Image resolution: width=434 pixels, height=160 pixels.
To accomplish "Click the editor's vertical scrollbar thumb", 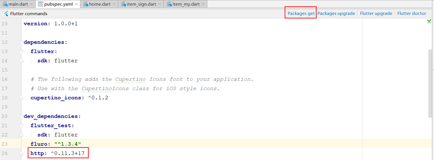I will point(430,84).
